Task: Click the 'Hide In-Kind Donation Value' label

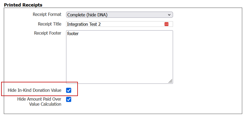Action: point(35,90)
